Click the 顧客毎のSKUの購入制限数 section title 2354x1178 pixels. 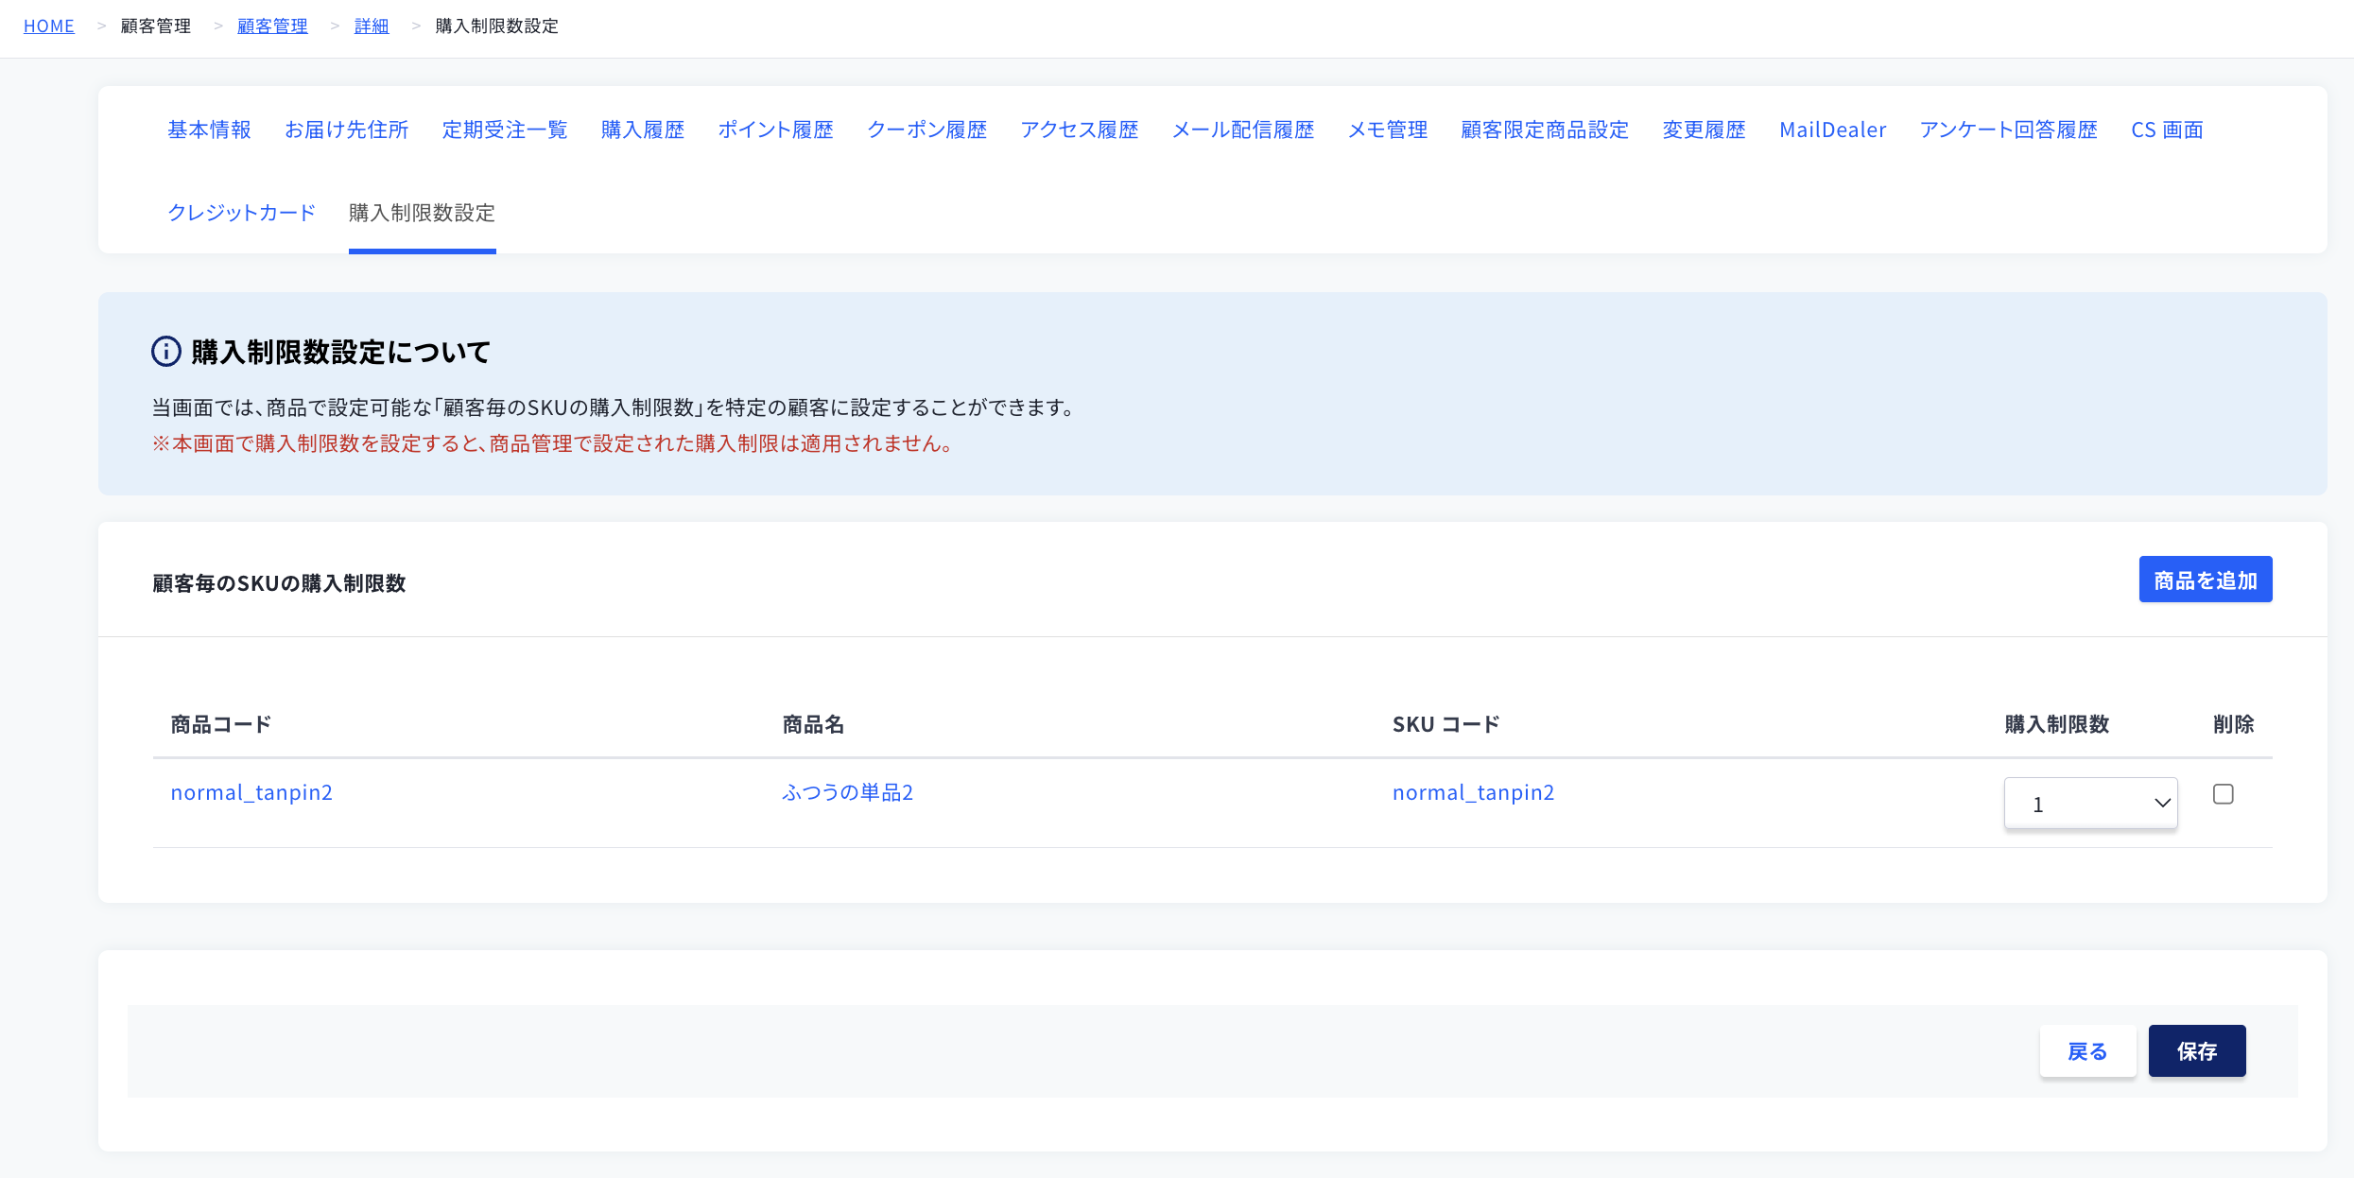[x=280, y=583]
